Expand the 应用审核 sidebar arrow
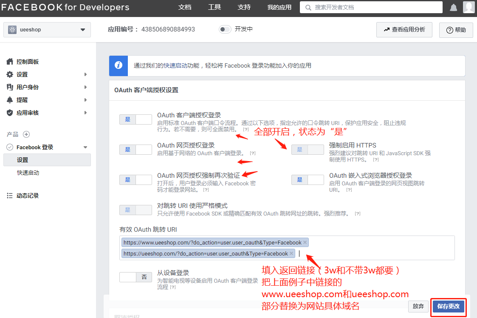 click(85, 113)
